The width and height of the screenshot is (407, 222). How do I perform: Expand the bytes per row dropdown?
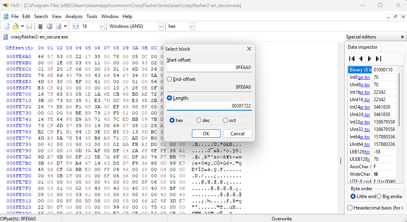tap(102, 26)
